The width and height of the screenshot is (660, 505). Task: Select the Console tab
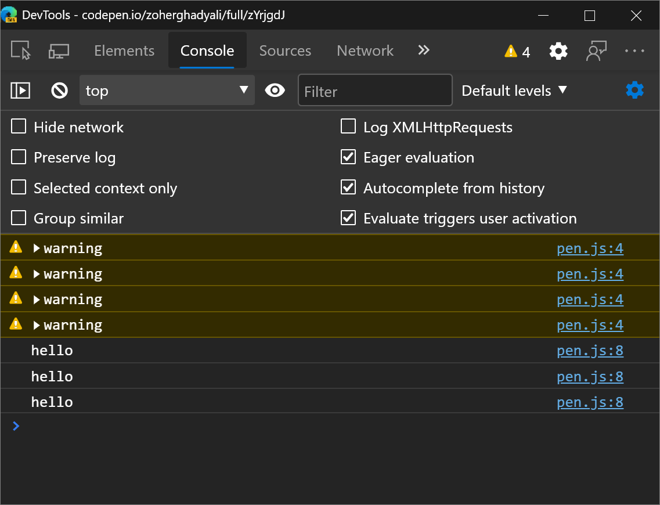[207, 50]
